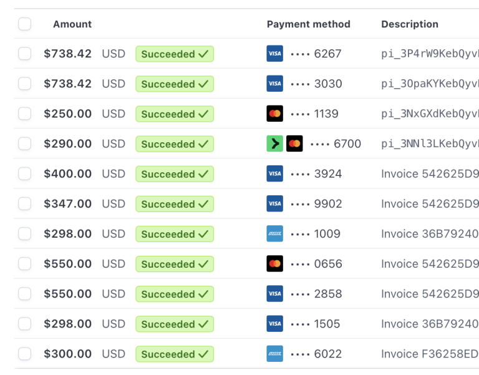Click the Mastercard icon beside card 6700
Viewport: 479px width, 375px height.
tap(294, 144)
